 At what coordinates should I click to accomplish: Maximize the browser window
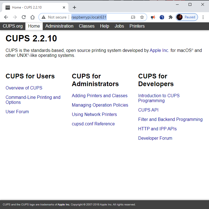tap(190, 4)
